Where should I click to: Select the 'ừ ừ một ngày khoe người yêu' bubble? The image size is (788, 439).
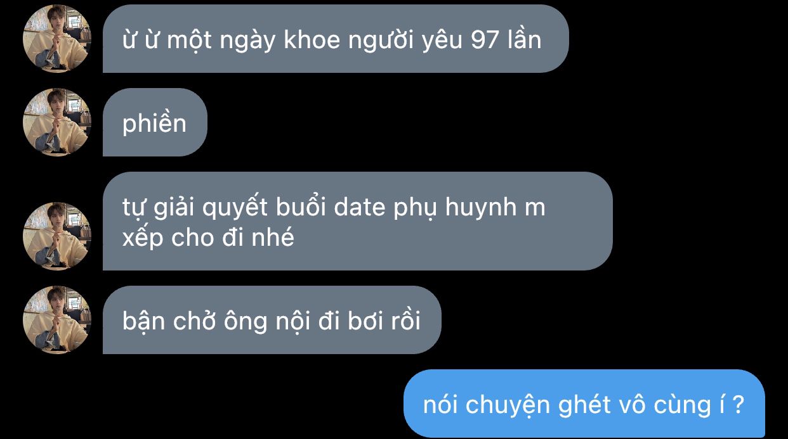(x=336, y=39)
